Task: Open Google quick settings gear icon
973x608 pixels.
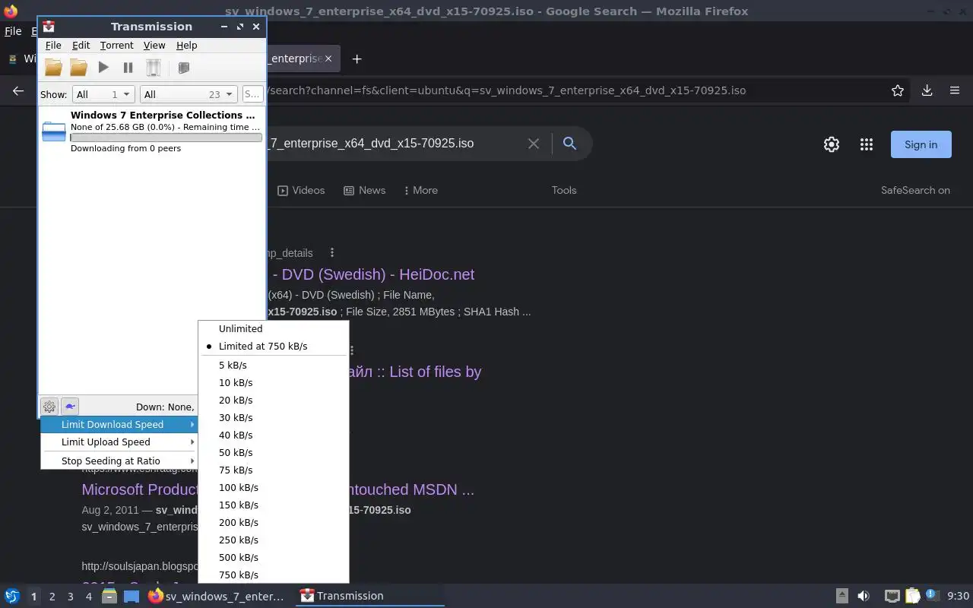Action: pos(832,144)
